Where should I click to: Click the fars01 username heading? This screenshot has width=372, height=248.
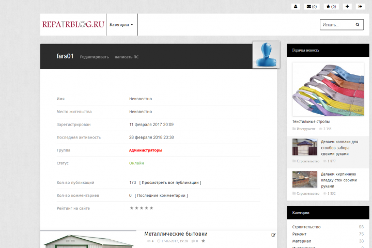pos(65,56)
